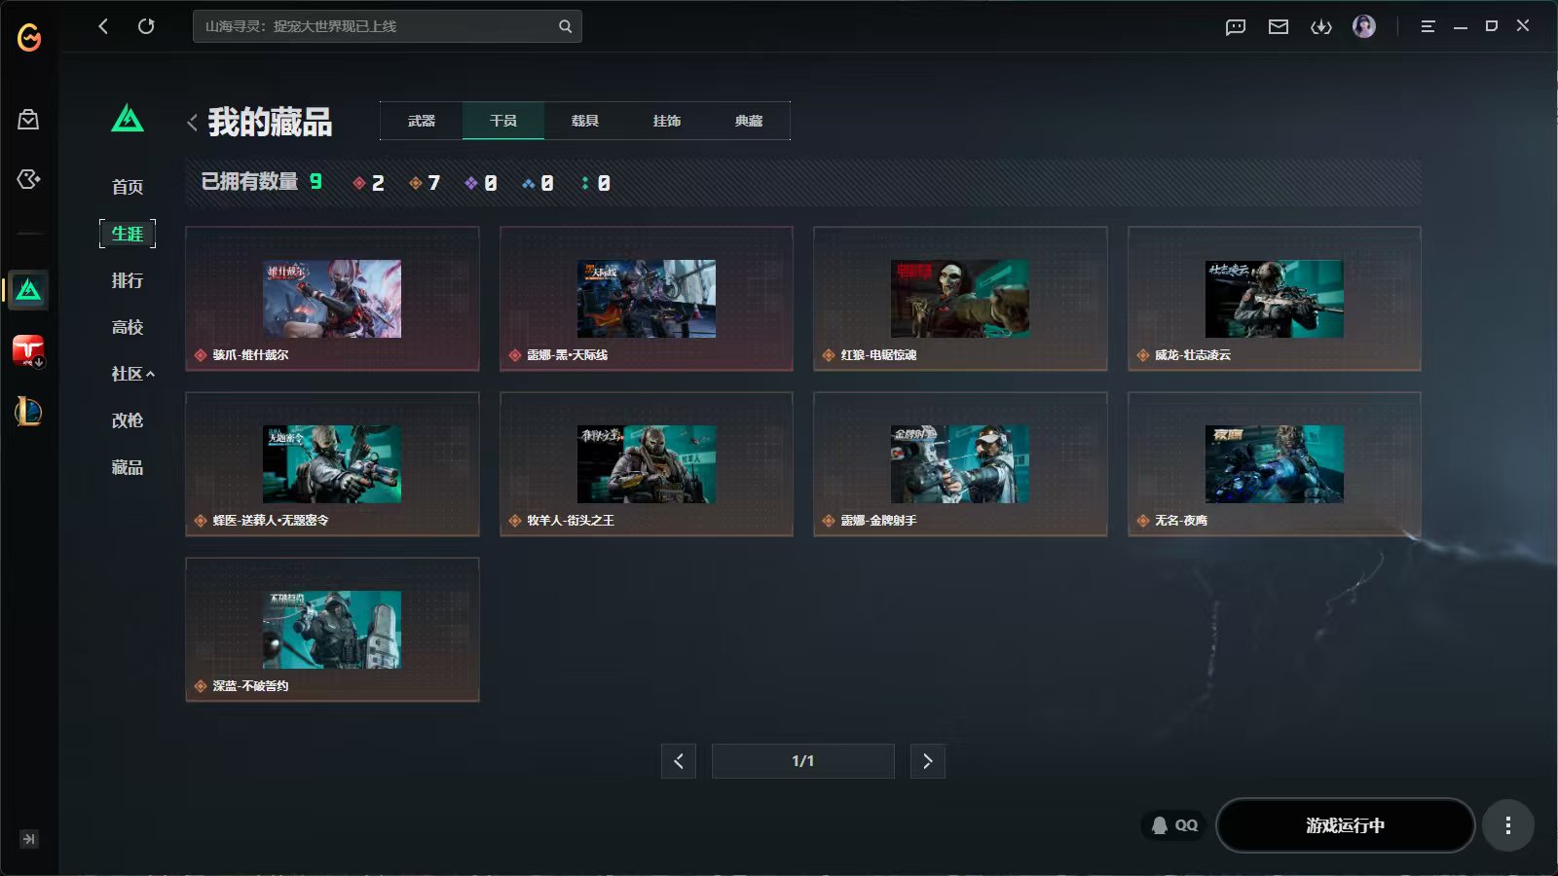
Task: Click the refresh icon in top bar
Action: (146, 26)
